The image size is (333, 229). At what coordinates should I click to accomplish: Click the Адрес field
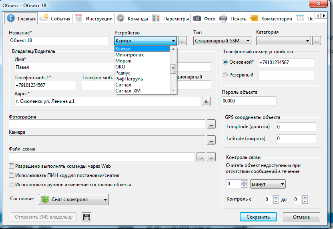click(107, 101)
